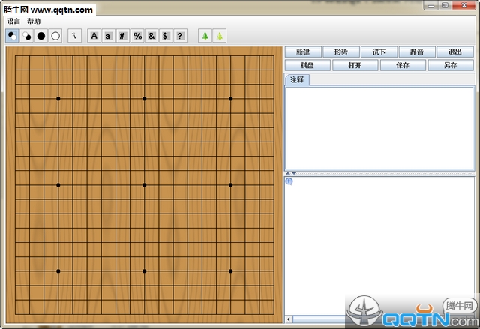The image size is (480, 329).
Task: Click the info icon in lower panel
Action: (289, 181)
